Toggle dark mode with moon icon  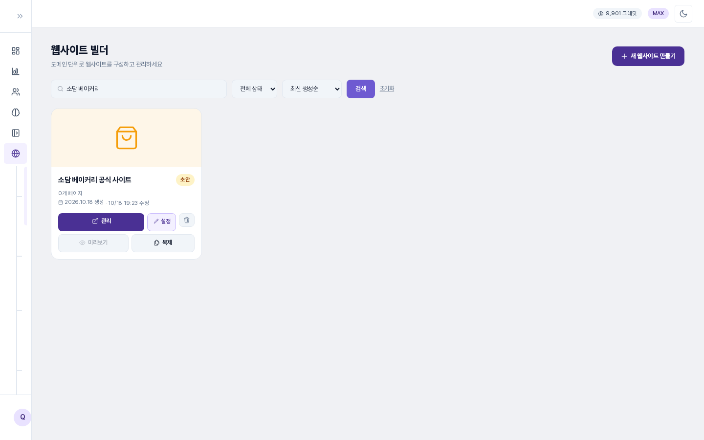(683, 14)
